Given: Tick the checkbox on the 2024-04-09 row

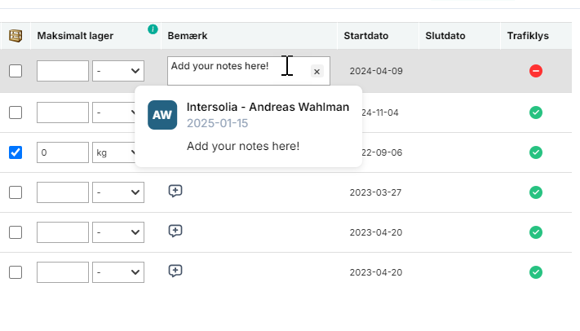Looking at the screenshot, I should [x=15, y=71].
